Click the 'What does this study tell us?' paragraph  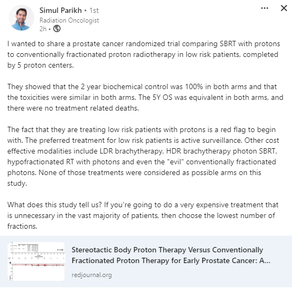pyautogui.click(x=143, y=215)
